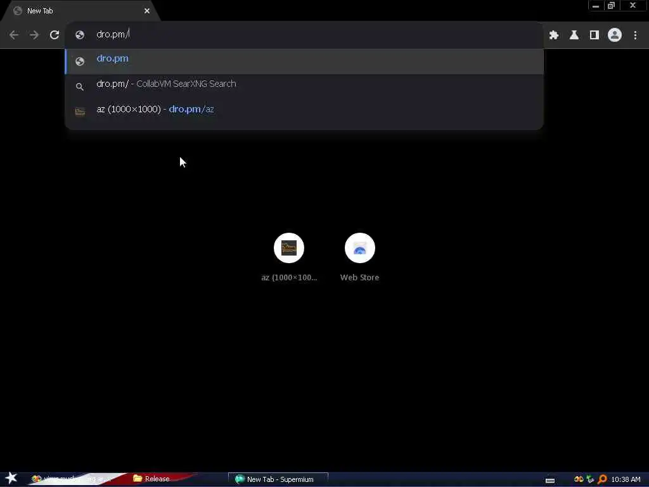The image size is (649, 487).
Task: Click the address bar with dro.pm/
Action: pos(304,34)
